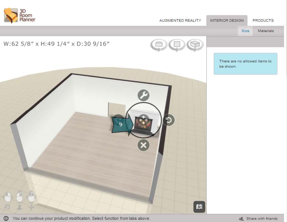This screenshot has width=287, height=222.
Task: Click the info icon in the status bar
Action: coord(6,218)
